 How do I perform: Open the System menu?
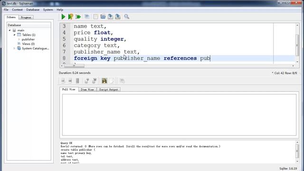tap(48, 9)
